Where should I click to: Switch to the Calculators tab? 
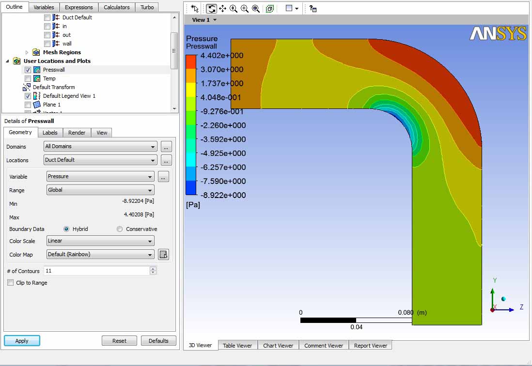click(117, 7)
